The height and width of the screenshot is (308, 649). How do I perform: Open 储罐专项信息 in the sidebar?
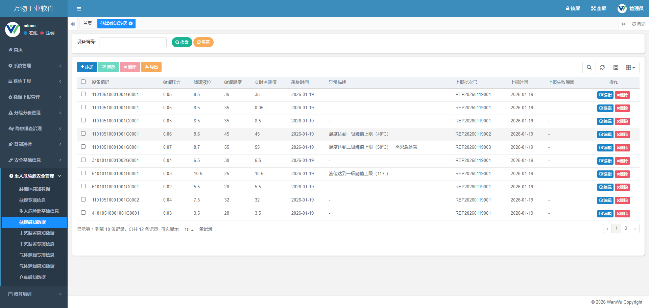(x=32, y=200)
